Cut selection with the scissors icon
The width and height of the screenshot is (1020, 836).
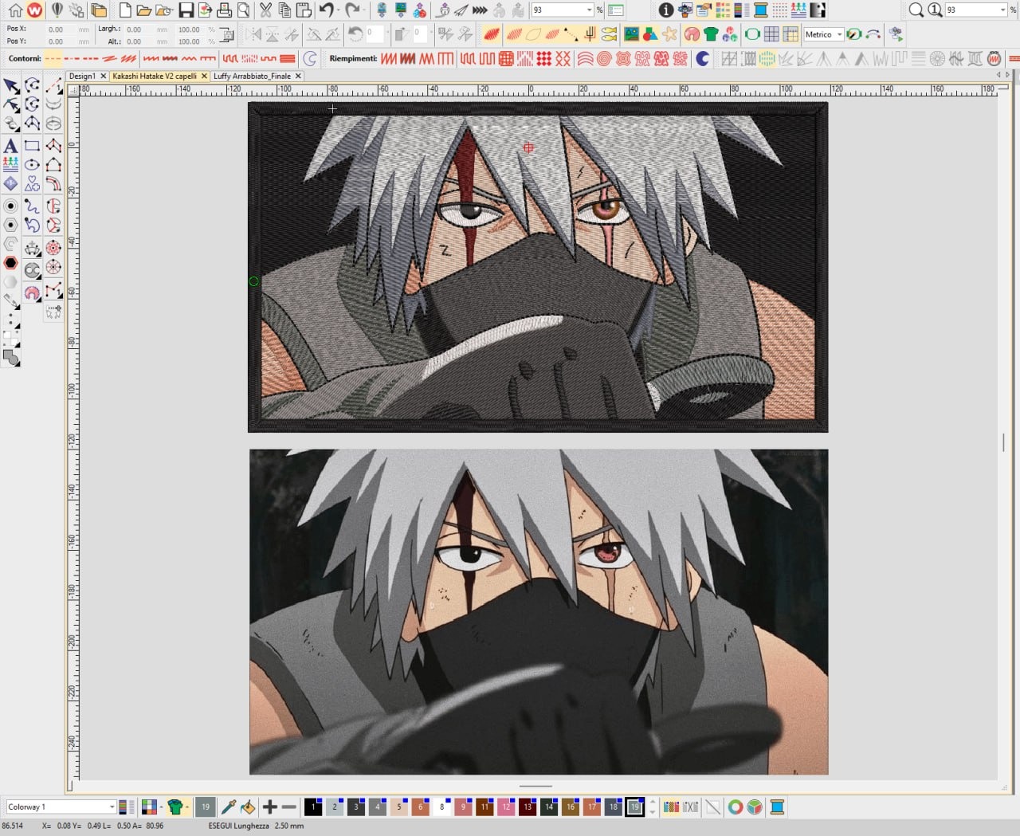(x=265, y=10)
